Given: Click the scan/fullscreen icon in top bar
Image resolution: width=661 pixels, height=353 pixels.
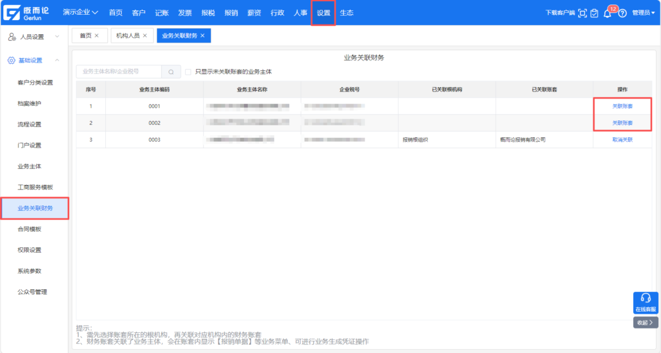Looking at the screenshot, I should (582, 13).
